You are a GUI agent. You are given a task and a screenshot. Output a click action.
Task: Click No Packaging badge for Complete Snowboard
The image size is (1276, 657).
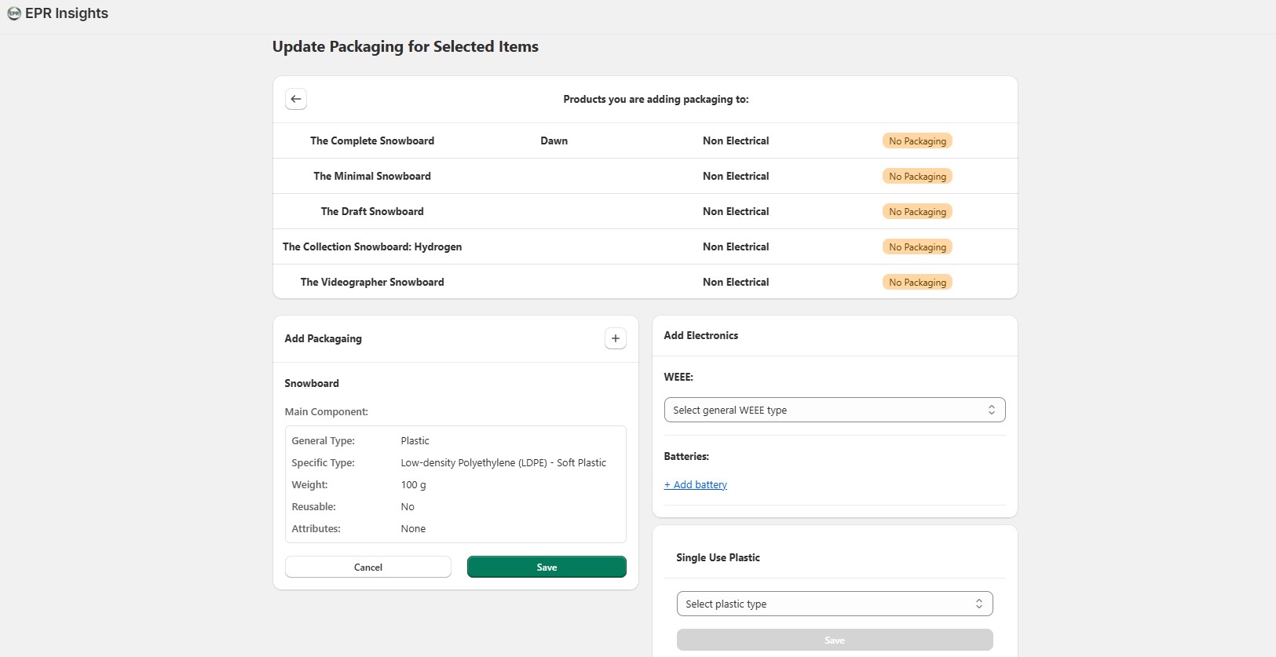tap(917, 141)
